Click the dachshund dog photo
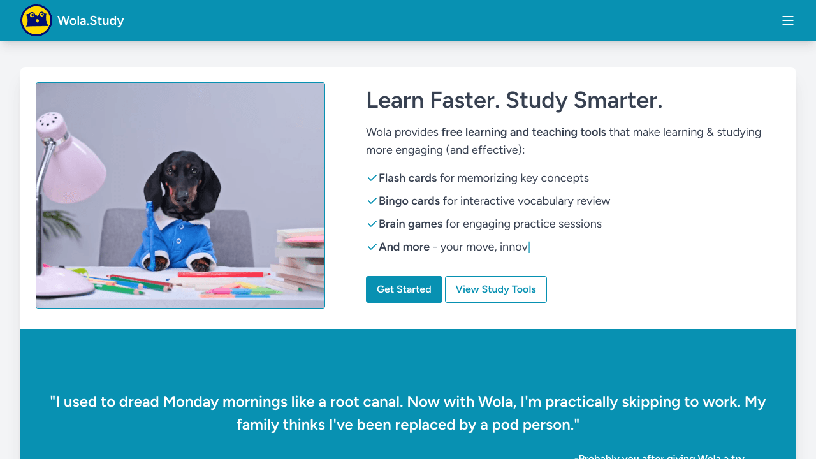Image resolution: width=816 pixels, height=459 pixels. tap(180, 195)
